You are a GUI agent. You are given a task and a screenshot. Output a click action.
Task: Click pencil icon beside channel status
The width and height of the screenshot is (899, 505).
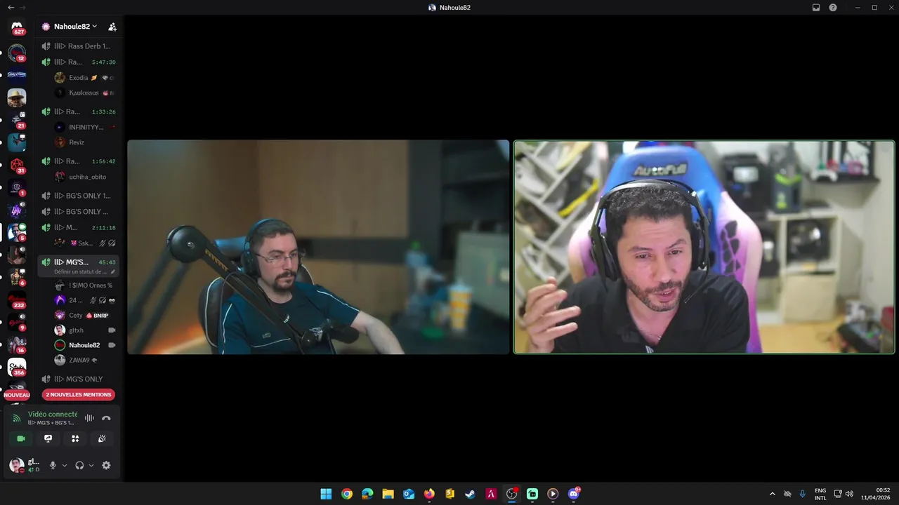[113, 271]
